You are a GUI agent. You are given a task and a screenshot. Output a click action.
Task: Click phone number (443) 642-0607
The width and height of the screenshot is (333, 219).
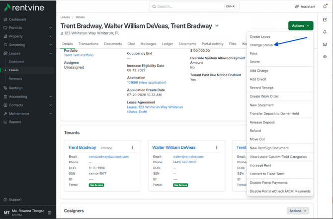tap(185, 162)
